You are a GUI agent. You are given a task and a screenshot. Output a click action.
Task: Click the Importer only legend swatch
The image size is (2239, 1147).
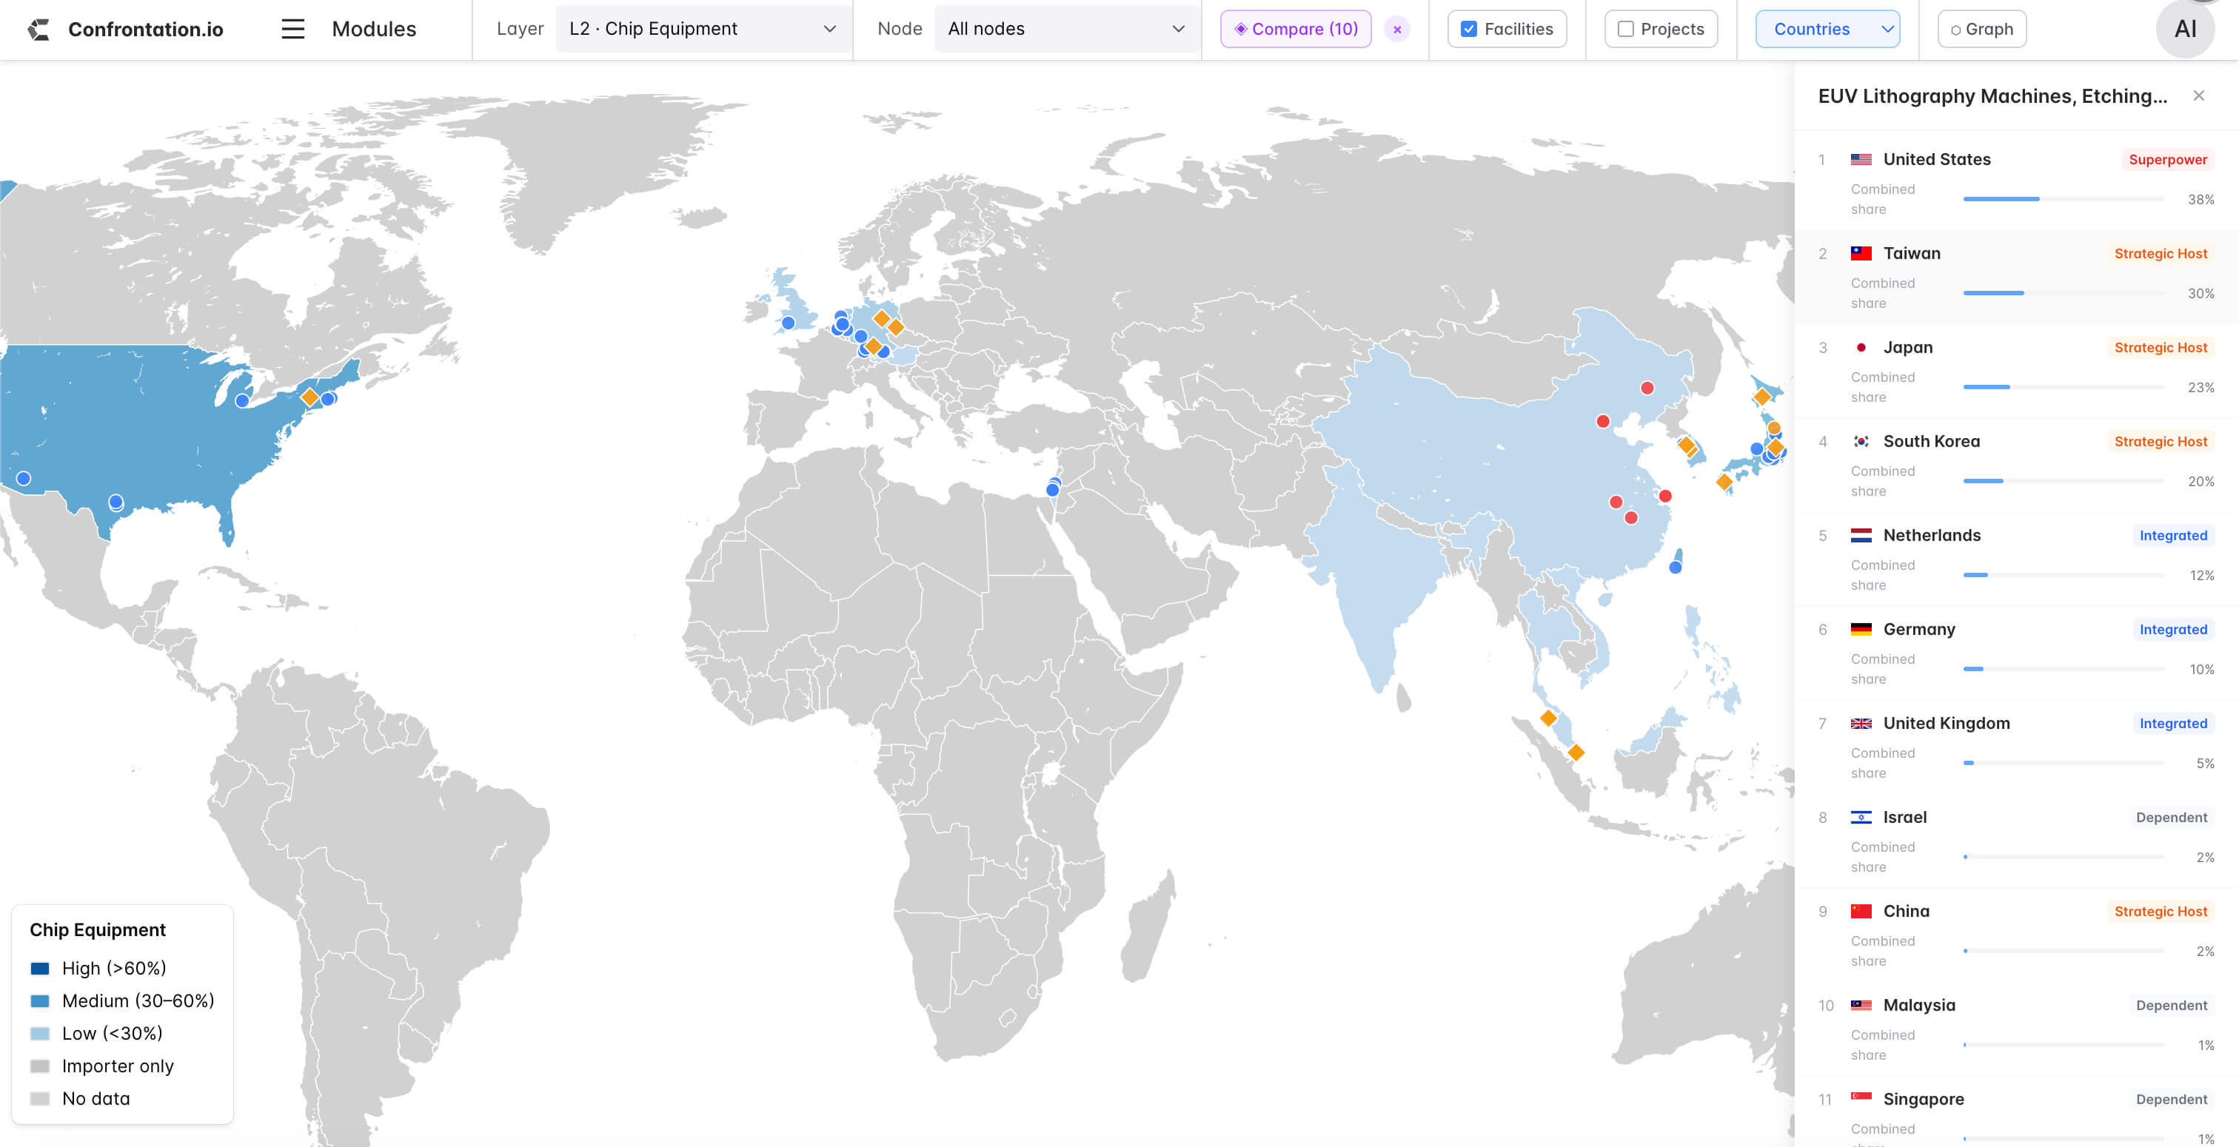[x=40, y=1066]
